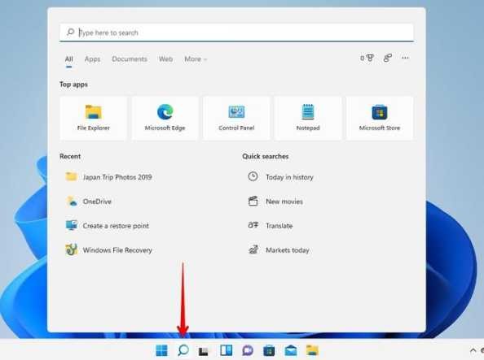Open the three-dot options menu
Viewport: 484px width, 360px height.
pos(405,58)
